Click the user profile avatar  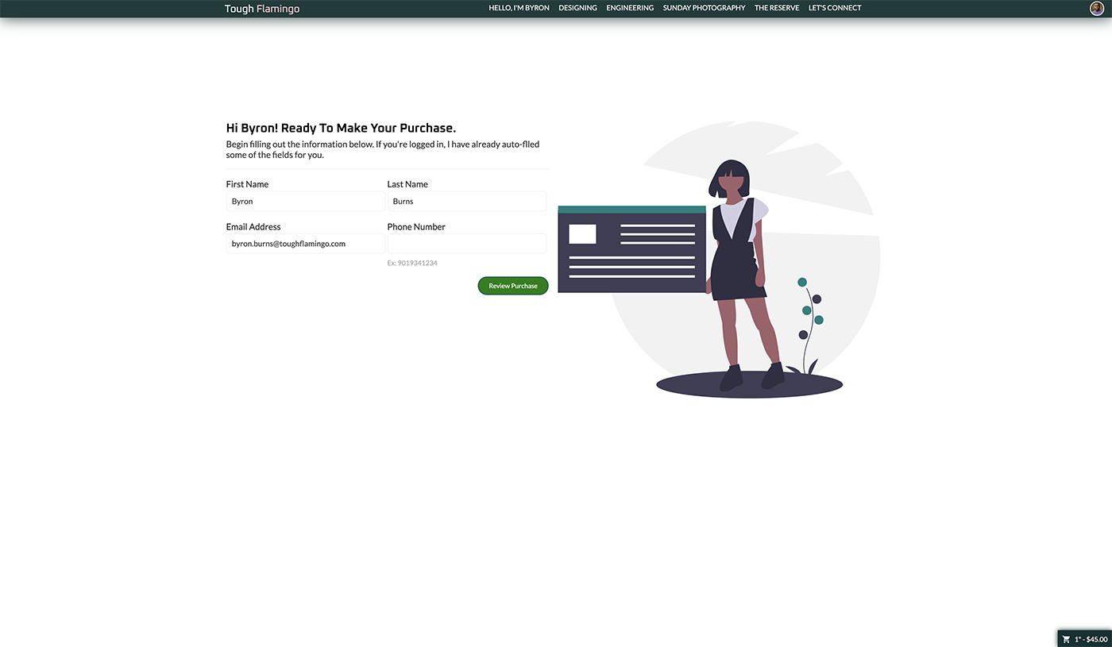click(x=1097, y=8)
